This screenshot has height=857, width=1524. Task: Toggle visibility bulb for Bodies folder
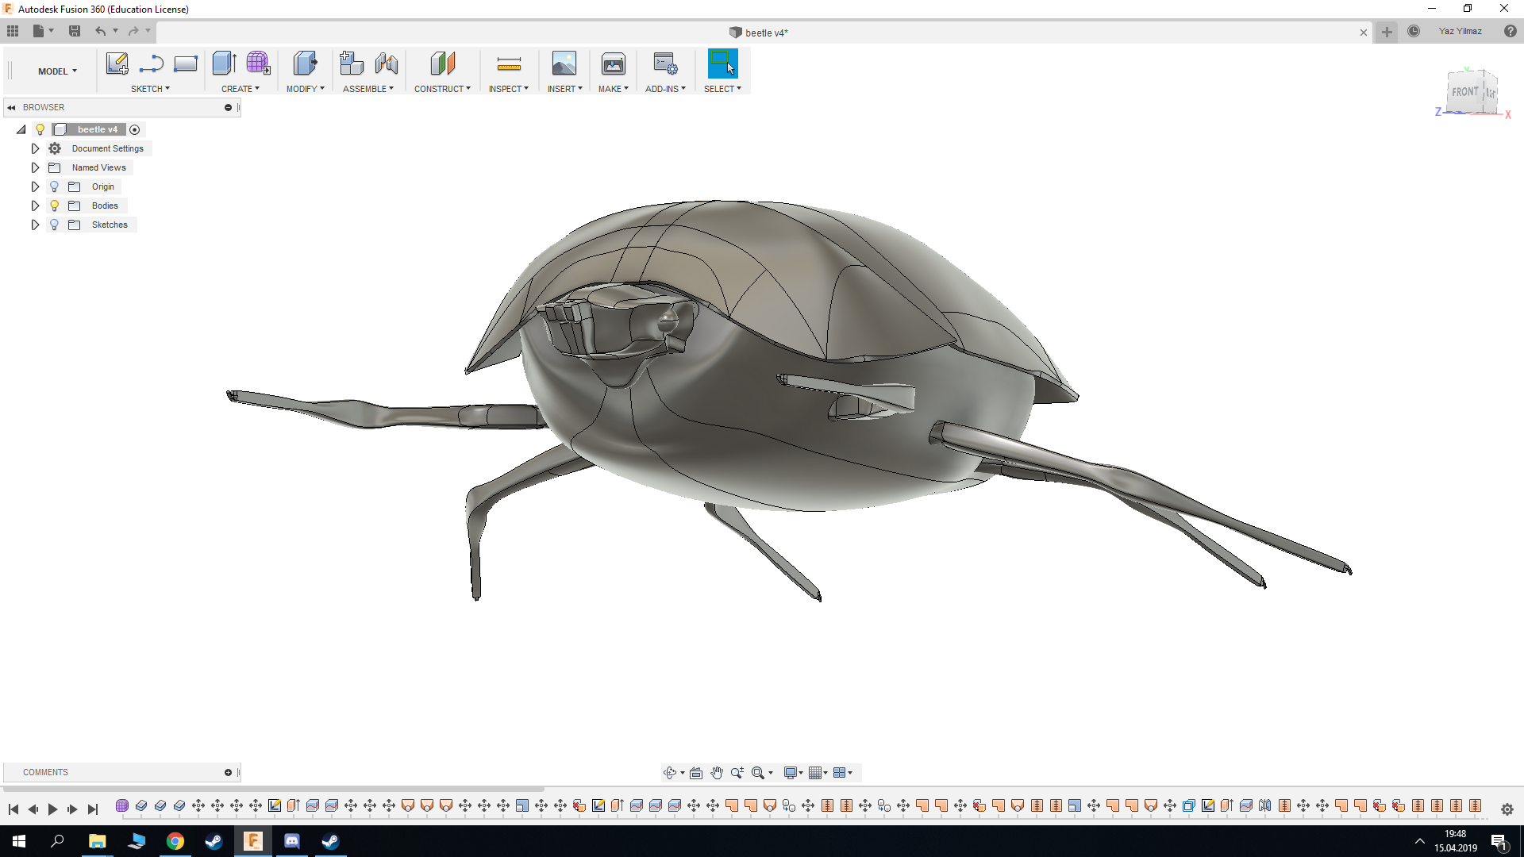click(x=54, y=206)
